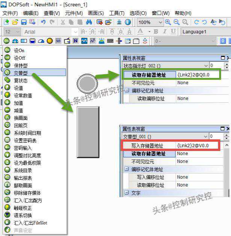Click the Undo arrow icon
231x236 pixels.
pos(43,22)
